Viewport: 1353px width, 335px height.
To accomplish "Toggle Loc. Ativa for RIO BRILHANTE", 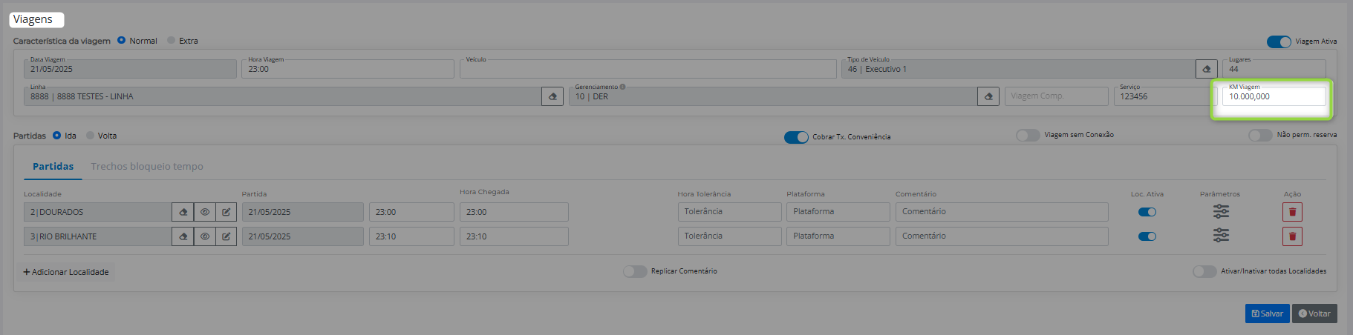I will click(1147, 236).
